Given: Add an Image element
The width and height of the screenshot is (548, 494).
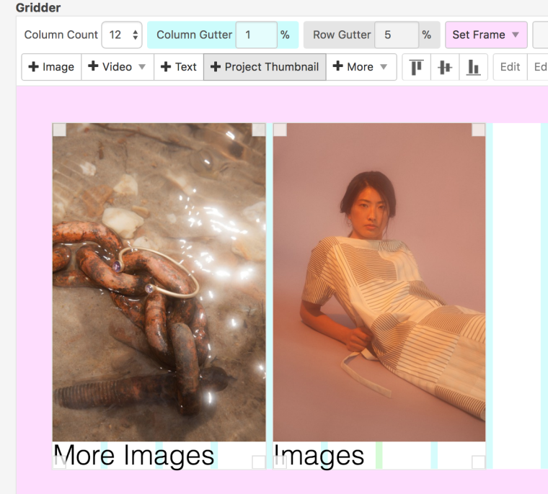Looking at the screenshot, I should coord(51,67).
